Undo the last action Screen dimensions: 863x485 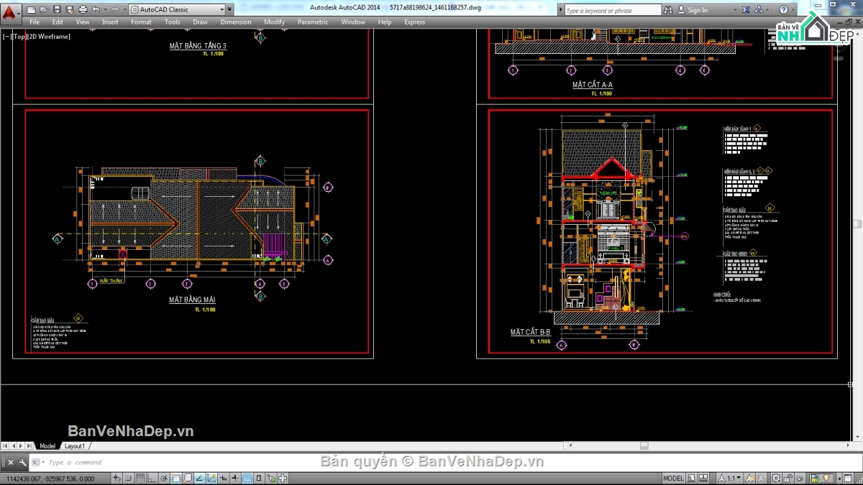(96, 9)
